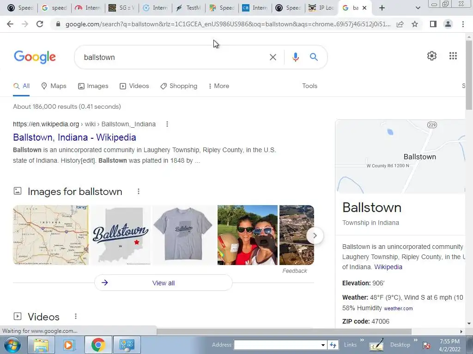The height and width of the screenshot is (354, 473).
Task: Open a new tab with the plus button
Action: point(382,8)
